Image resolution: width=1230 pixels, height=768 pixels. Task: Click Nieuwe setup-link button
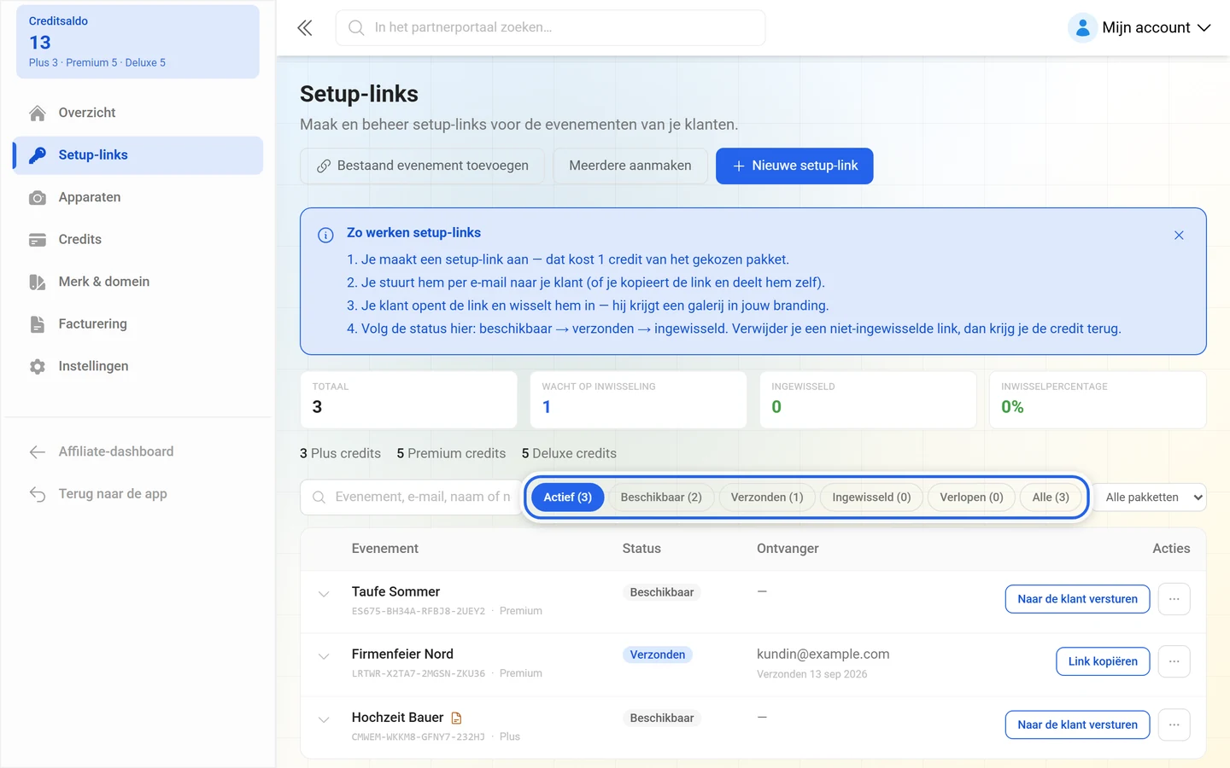[794, 166]
